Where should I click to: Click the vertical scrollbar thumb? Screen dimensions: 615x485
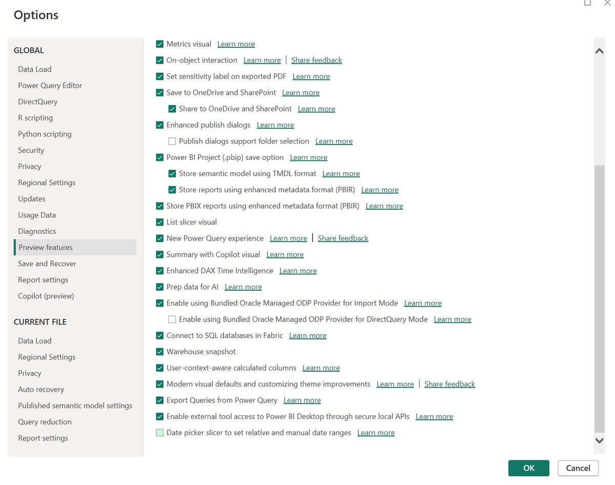(x=599, y=299)
